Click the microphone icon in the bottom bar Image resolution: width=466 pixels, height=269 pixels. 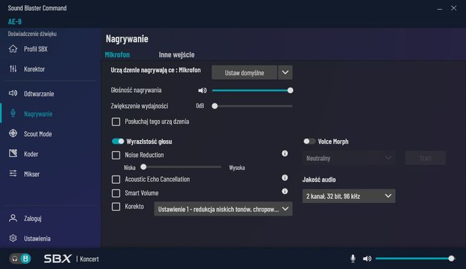[x=353, y=259]
